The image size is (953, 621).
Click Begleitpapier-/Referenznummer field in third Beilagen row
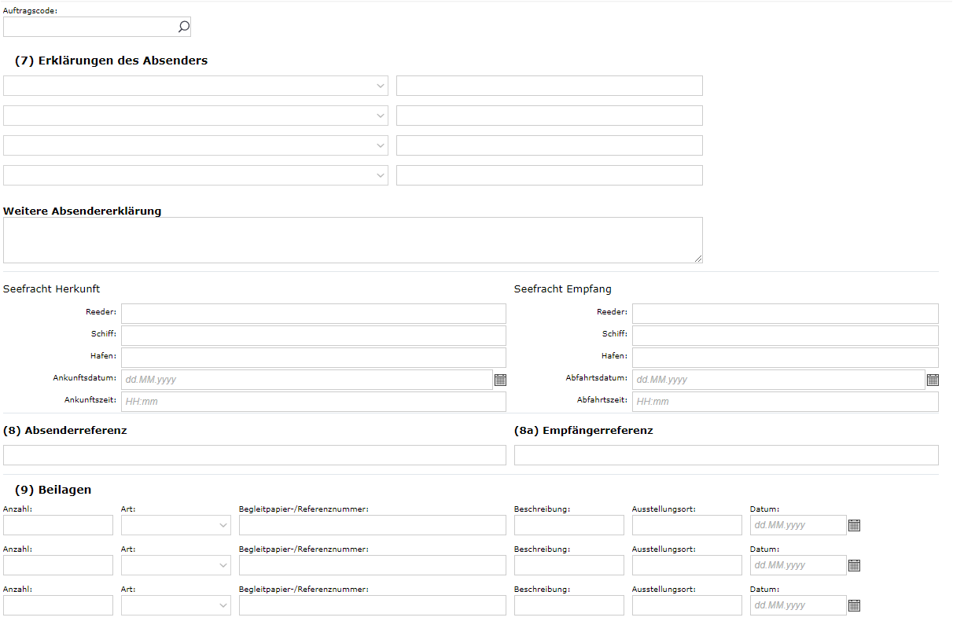tap(373, 605)
